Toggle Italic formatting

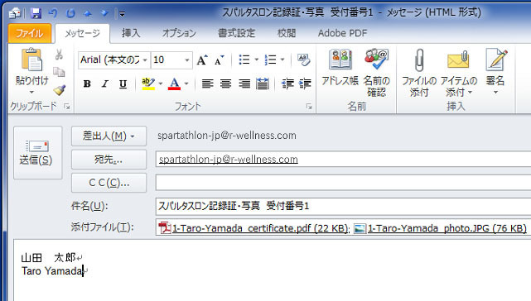pos(105,84)
